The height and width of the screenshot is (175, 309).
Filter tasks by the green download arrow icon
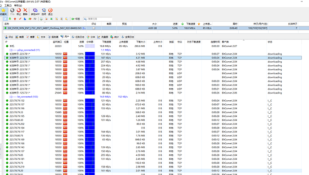click(10, 19)
